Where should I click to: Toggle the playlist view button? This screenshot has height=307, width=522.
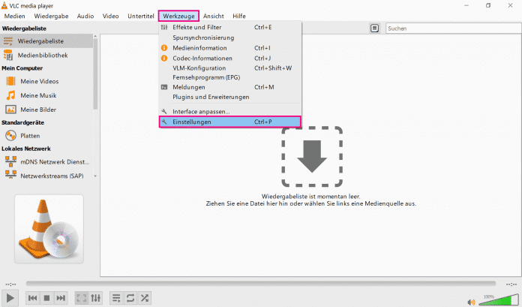point(116,298)
